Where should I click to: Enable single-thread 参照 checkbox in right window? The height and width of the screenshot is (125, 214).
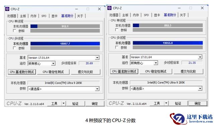coord(117,30)
